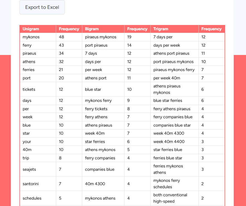Click the Frequency header beside Bigram
Viewport: 246px width, 206px height.
[x=137, y=29]
